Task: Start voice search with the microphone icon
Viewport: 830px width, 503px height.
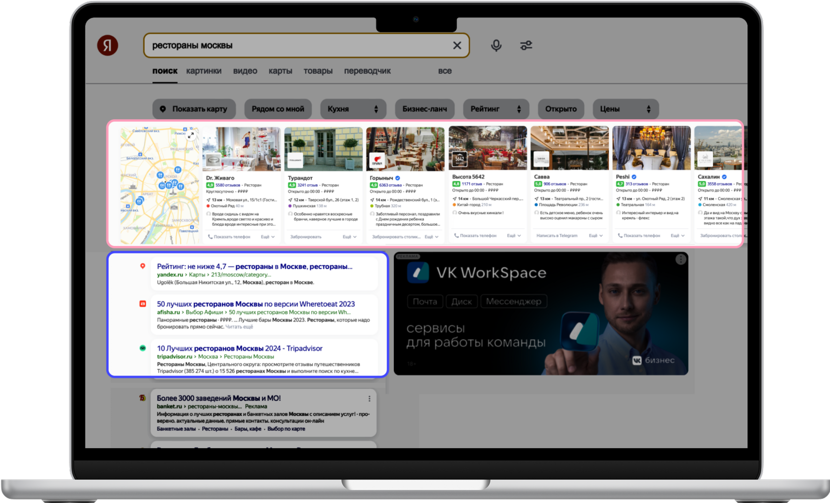Action: tap(496, 45)
